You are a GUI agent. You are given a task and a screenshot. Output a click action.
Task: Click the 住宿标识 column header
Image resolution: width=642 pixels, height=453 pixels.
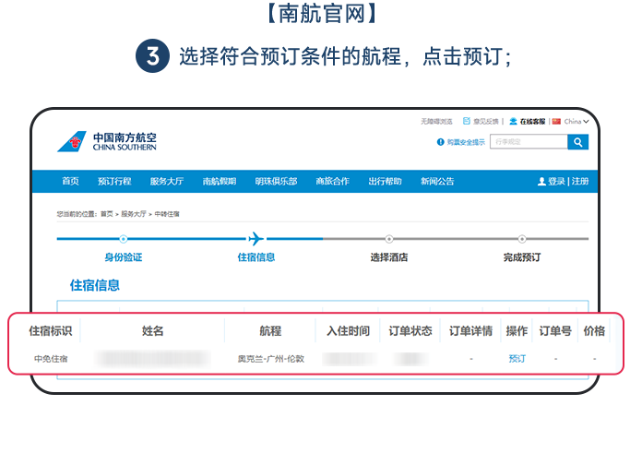(x=51, y=331)
